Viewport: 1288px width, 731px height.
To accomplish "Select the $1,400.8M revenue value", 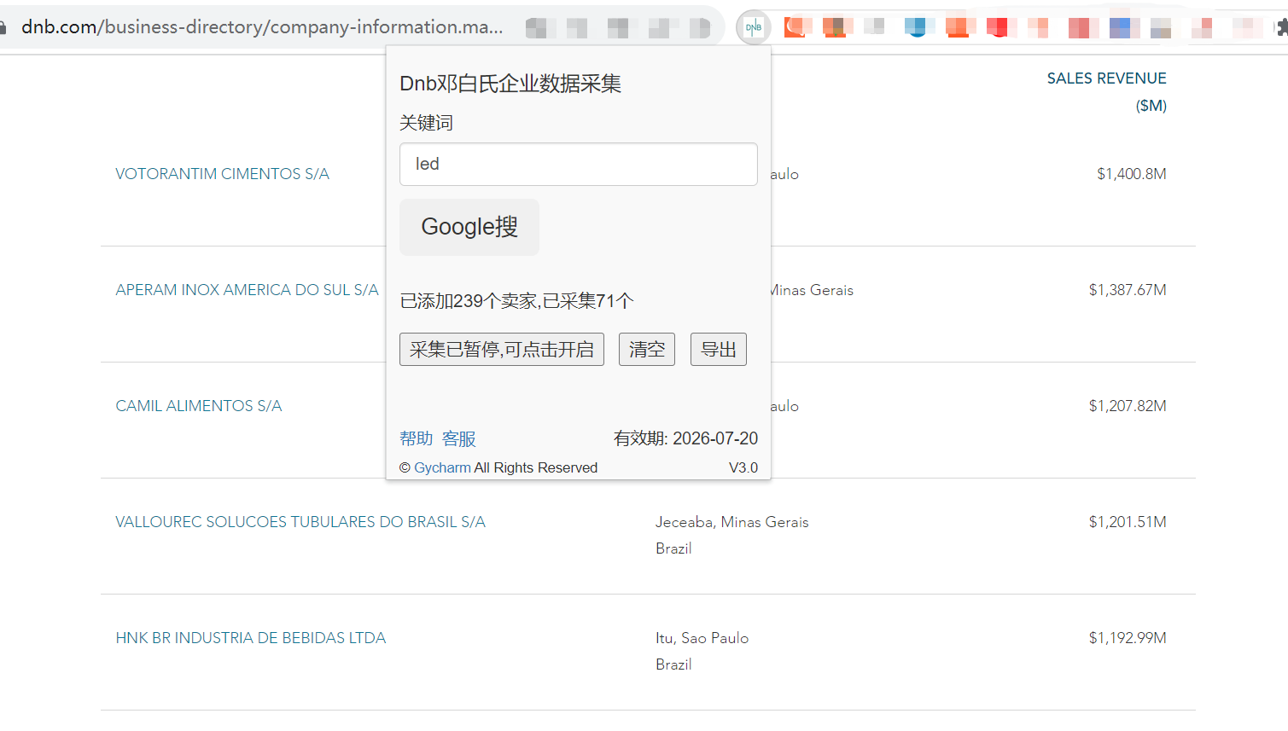I will click(x=1132, y=174).
